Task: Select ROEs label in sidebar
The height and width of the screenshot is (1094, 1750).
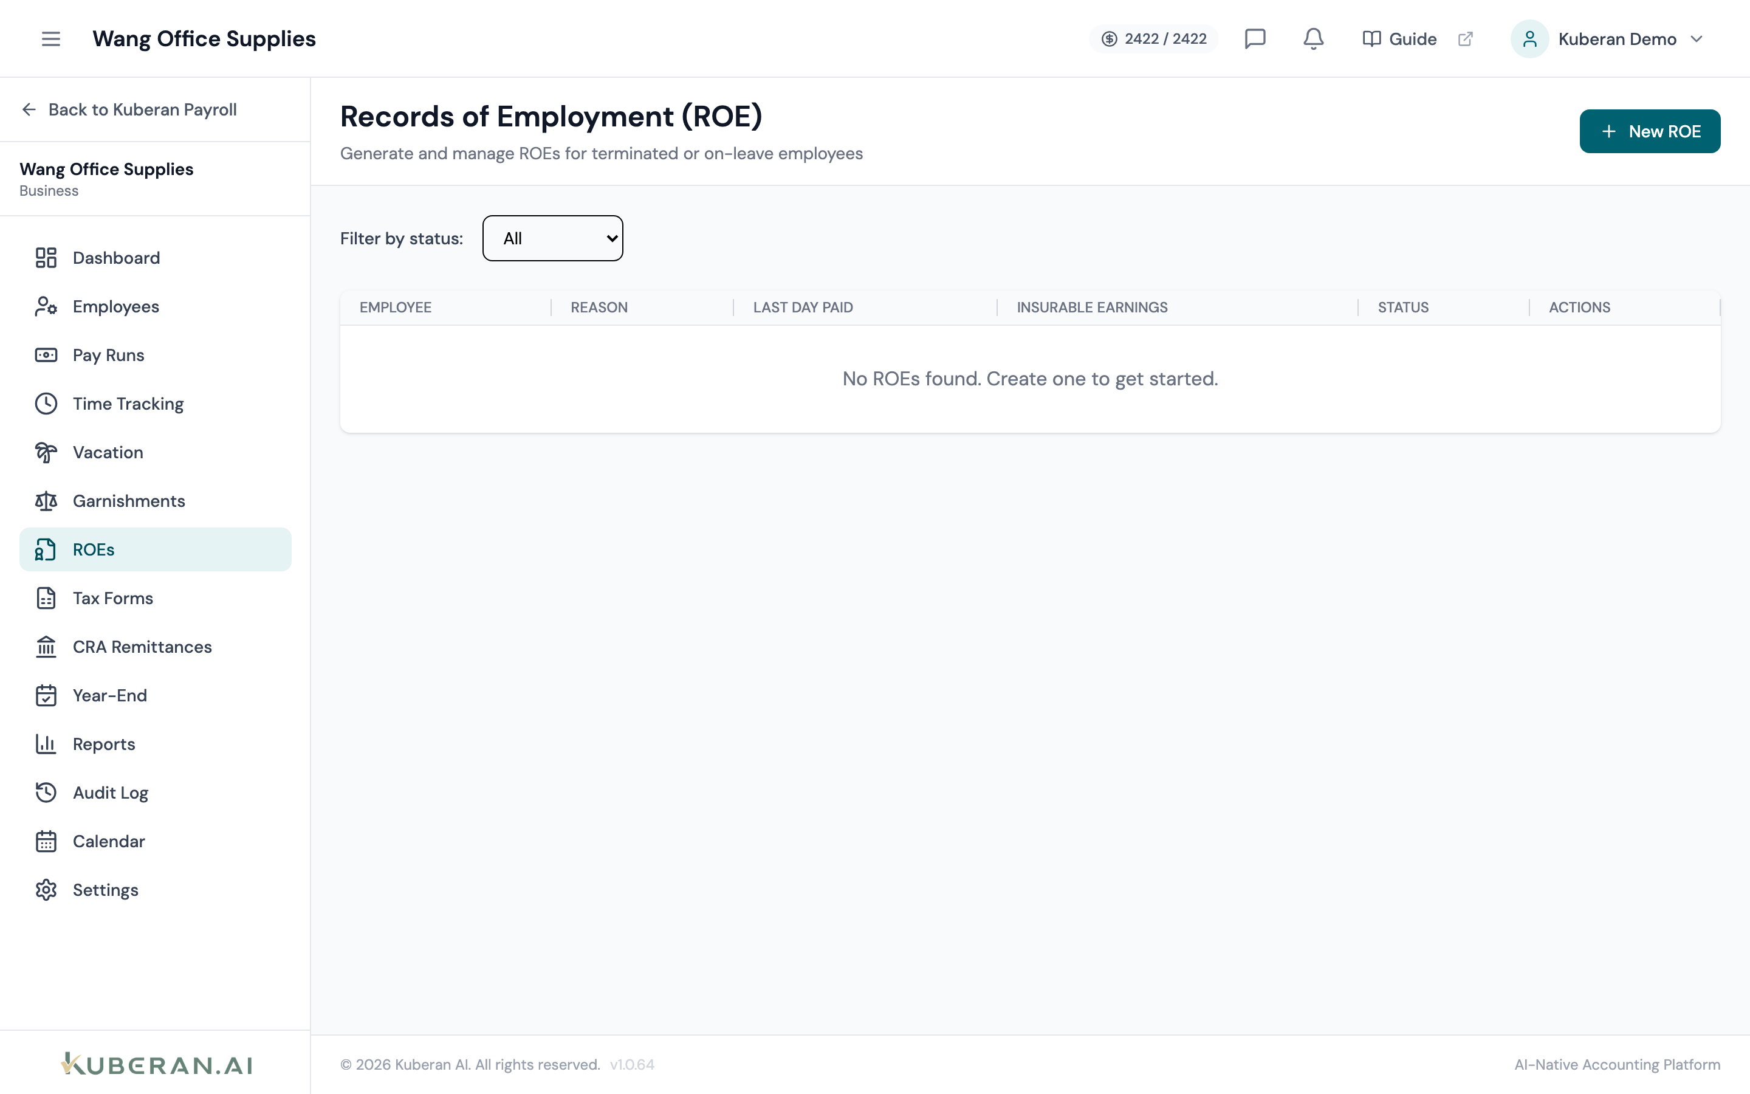Action: (94, 549)
